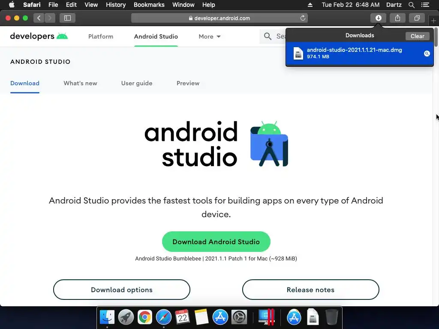The height and width of the screenshot is (329, 439).
Task: Click Safari's forward arrow button
Action: coord(50,18)
